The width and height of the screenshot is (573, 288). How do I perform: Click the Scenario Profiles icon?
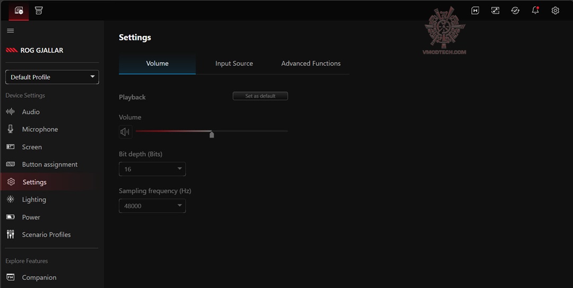coord(10,234)
